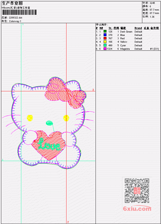
Task: Click stitch count 370 in row 2
Action: click(110, 35)
